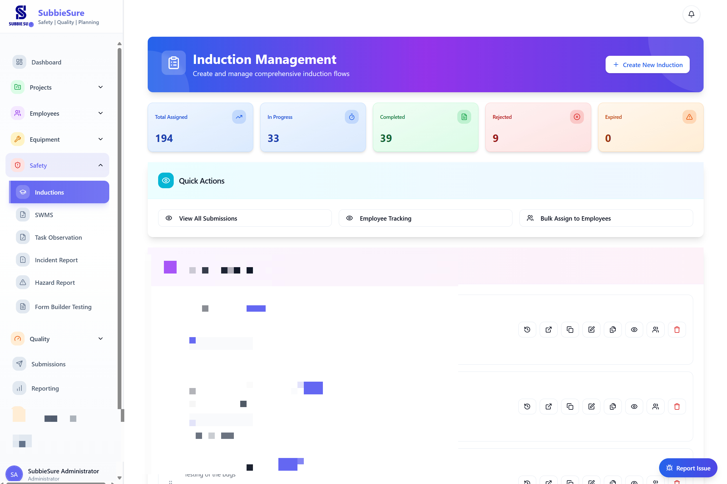Click the Quick Actions eye icon
727x484 pixels.
(x=166, y=181)
